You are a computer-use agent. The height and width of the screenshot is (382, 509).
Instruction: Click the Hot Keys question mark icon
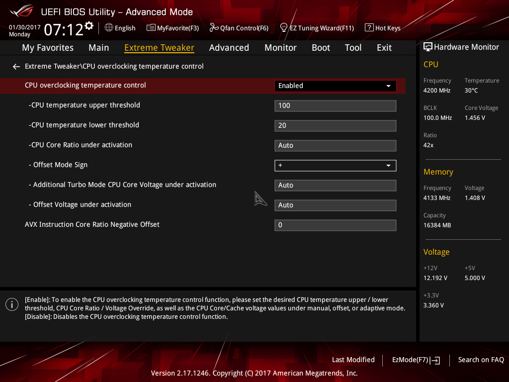[x=369, y=28]
